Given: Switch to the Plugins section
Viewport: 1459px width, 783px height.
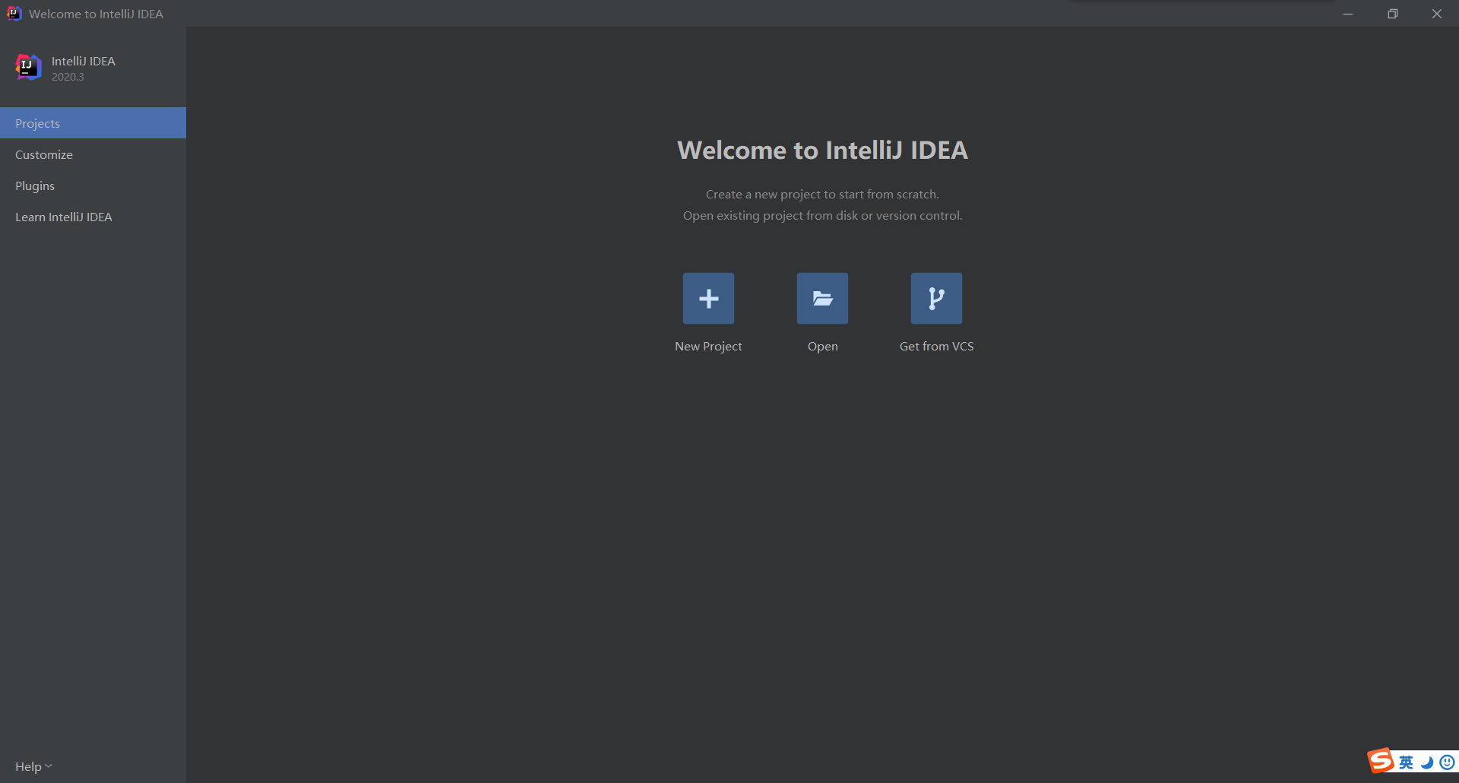Looking at the screenshot, I should 93,185.
